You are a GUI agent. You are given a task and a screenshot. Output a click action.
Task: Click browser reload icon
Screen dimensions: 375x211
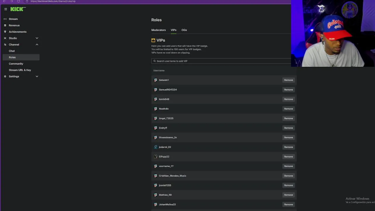pyautogui.click(x=18, y=1)
